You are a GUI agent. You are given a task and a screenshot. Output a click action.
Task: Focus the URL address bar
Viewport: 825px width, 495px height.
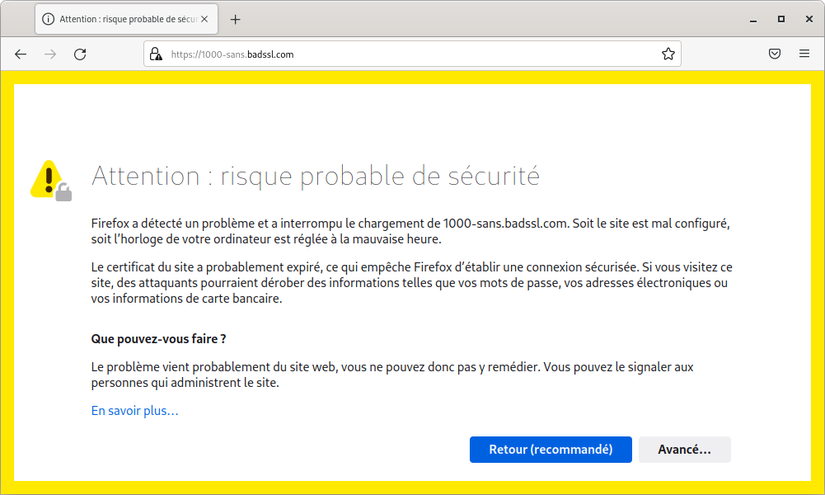412,54
